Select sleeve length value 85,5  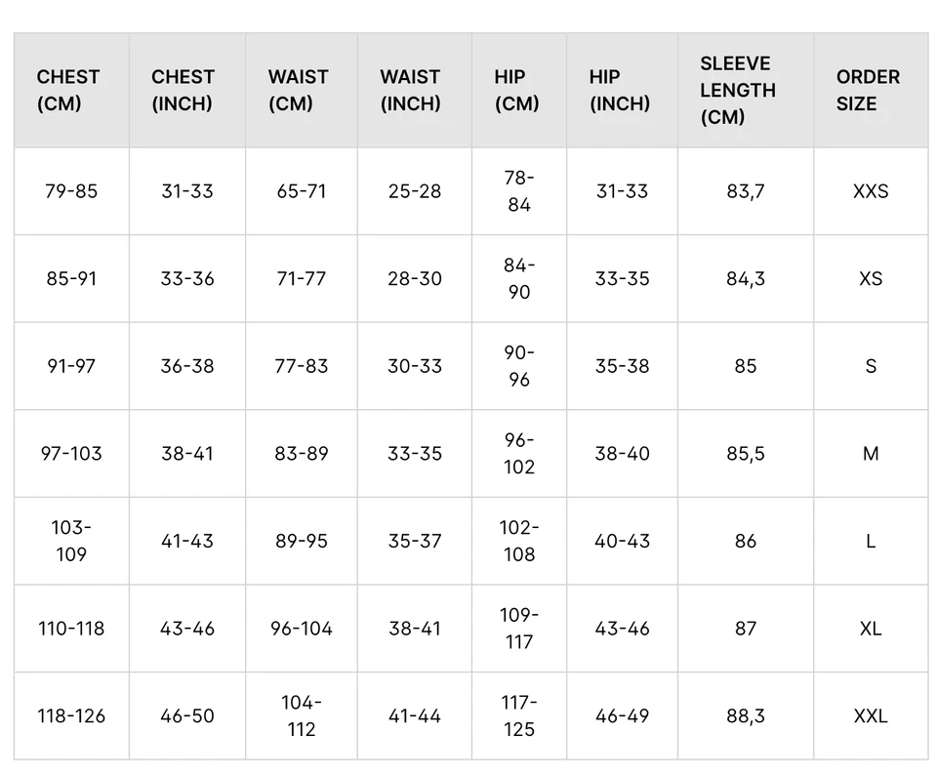[746, 454]
